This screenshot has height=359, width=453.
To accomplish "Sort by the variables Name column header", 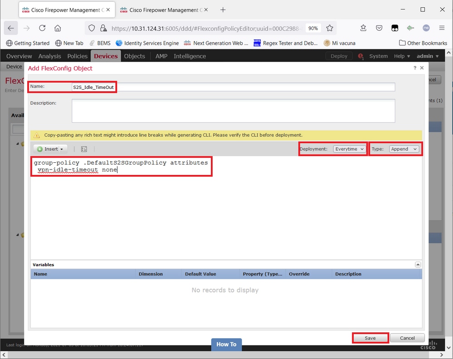I will pos(83,274).
